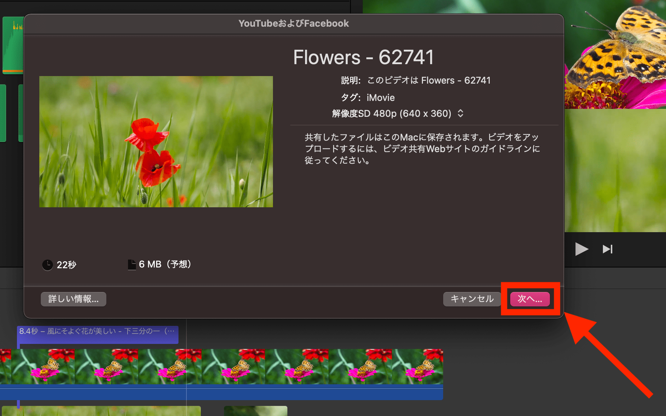
Task: Select the dark clip at the bottom timeline
Action: [x=256, y=411]
